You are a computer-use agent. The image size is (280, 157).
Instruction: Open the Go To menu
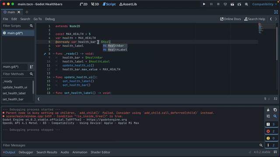(x=38, y=19)
